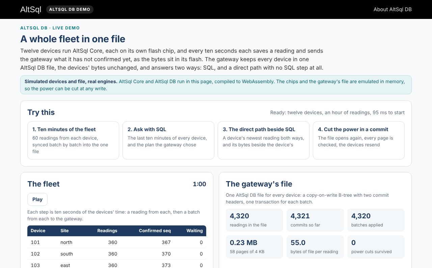Click the Confirmed seq column header
Image resolution: width=432 pixels, height=268 pixels.
point(155,231)
